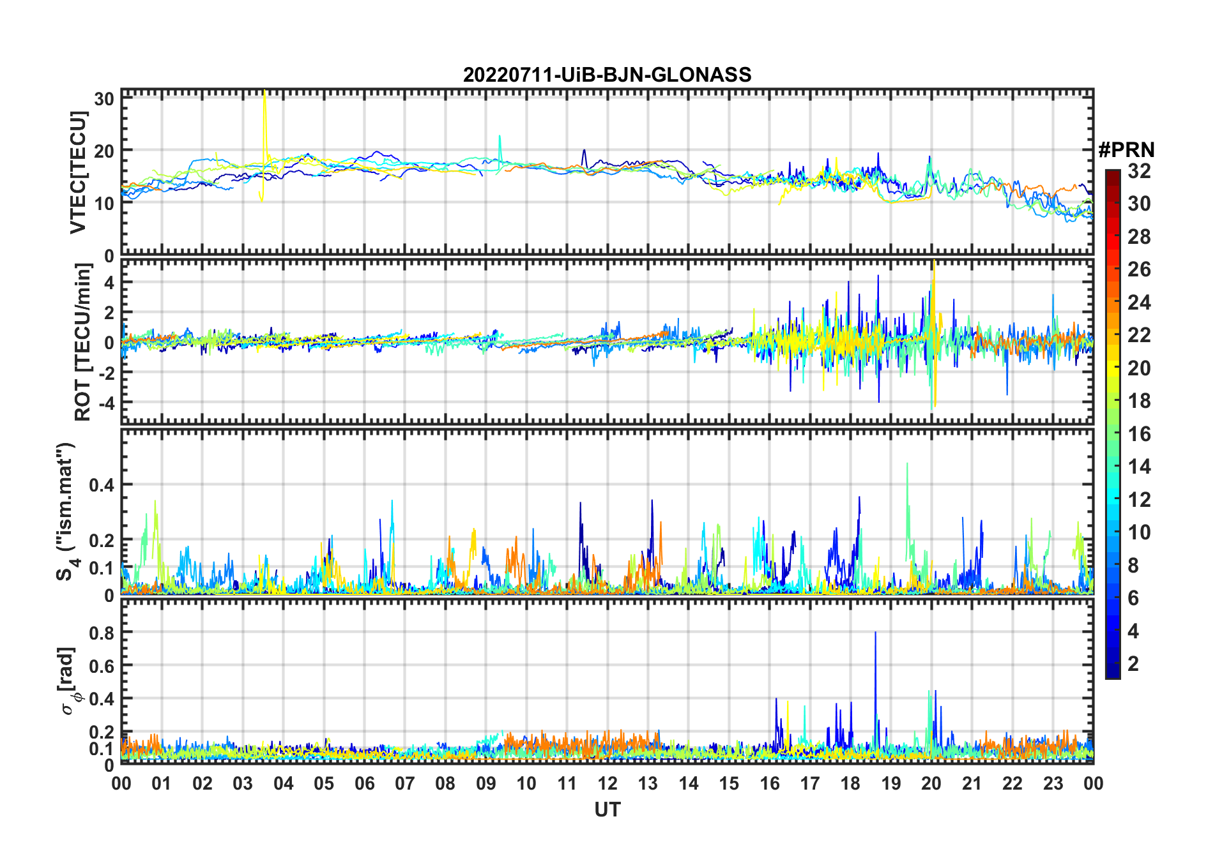Select colorbar tick label 2
This screenshot has height=849, width=1215.
point(1133,664)
